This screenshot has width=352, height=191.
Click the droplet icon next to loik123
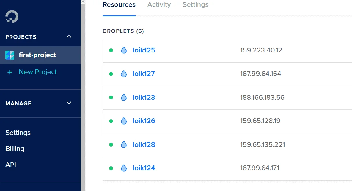point(124,97)
